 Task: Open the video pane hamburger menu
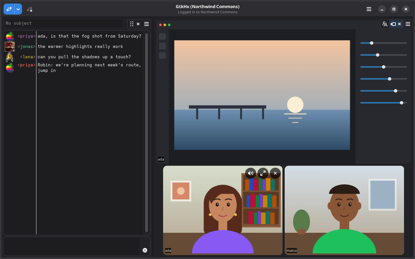pos(408,24)
